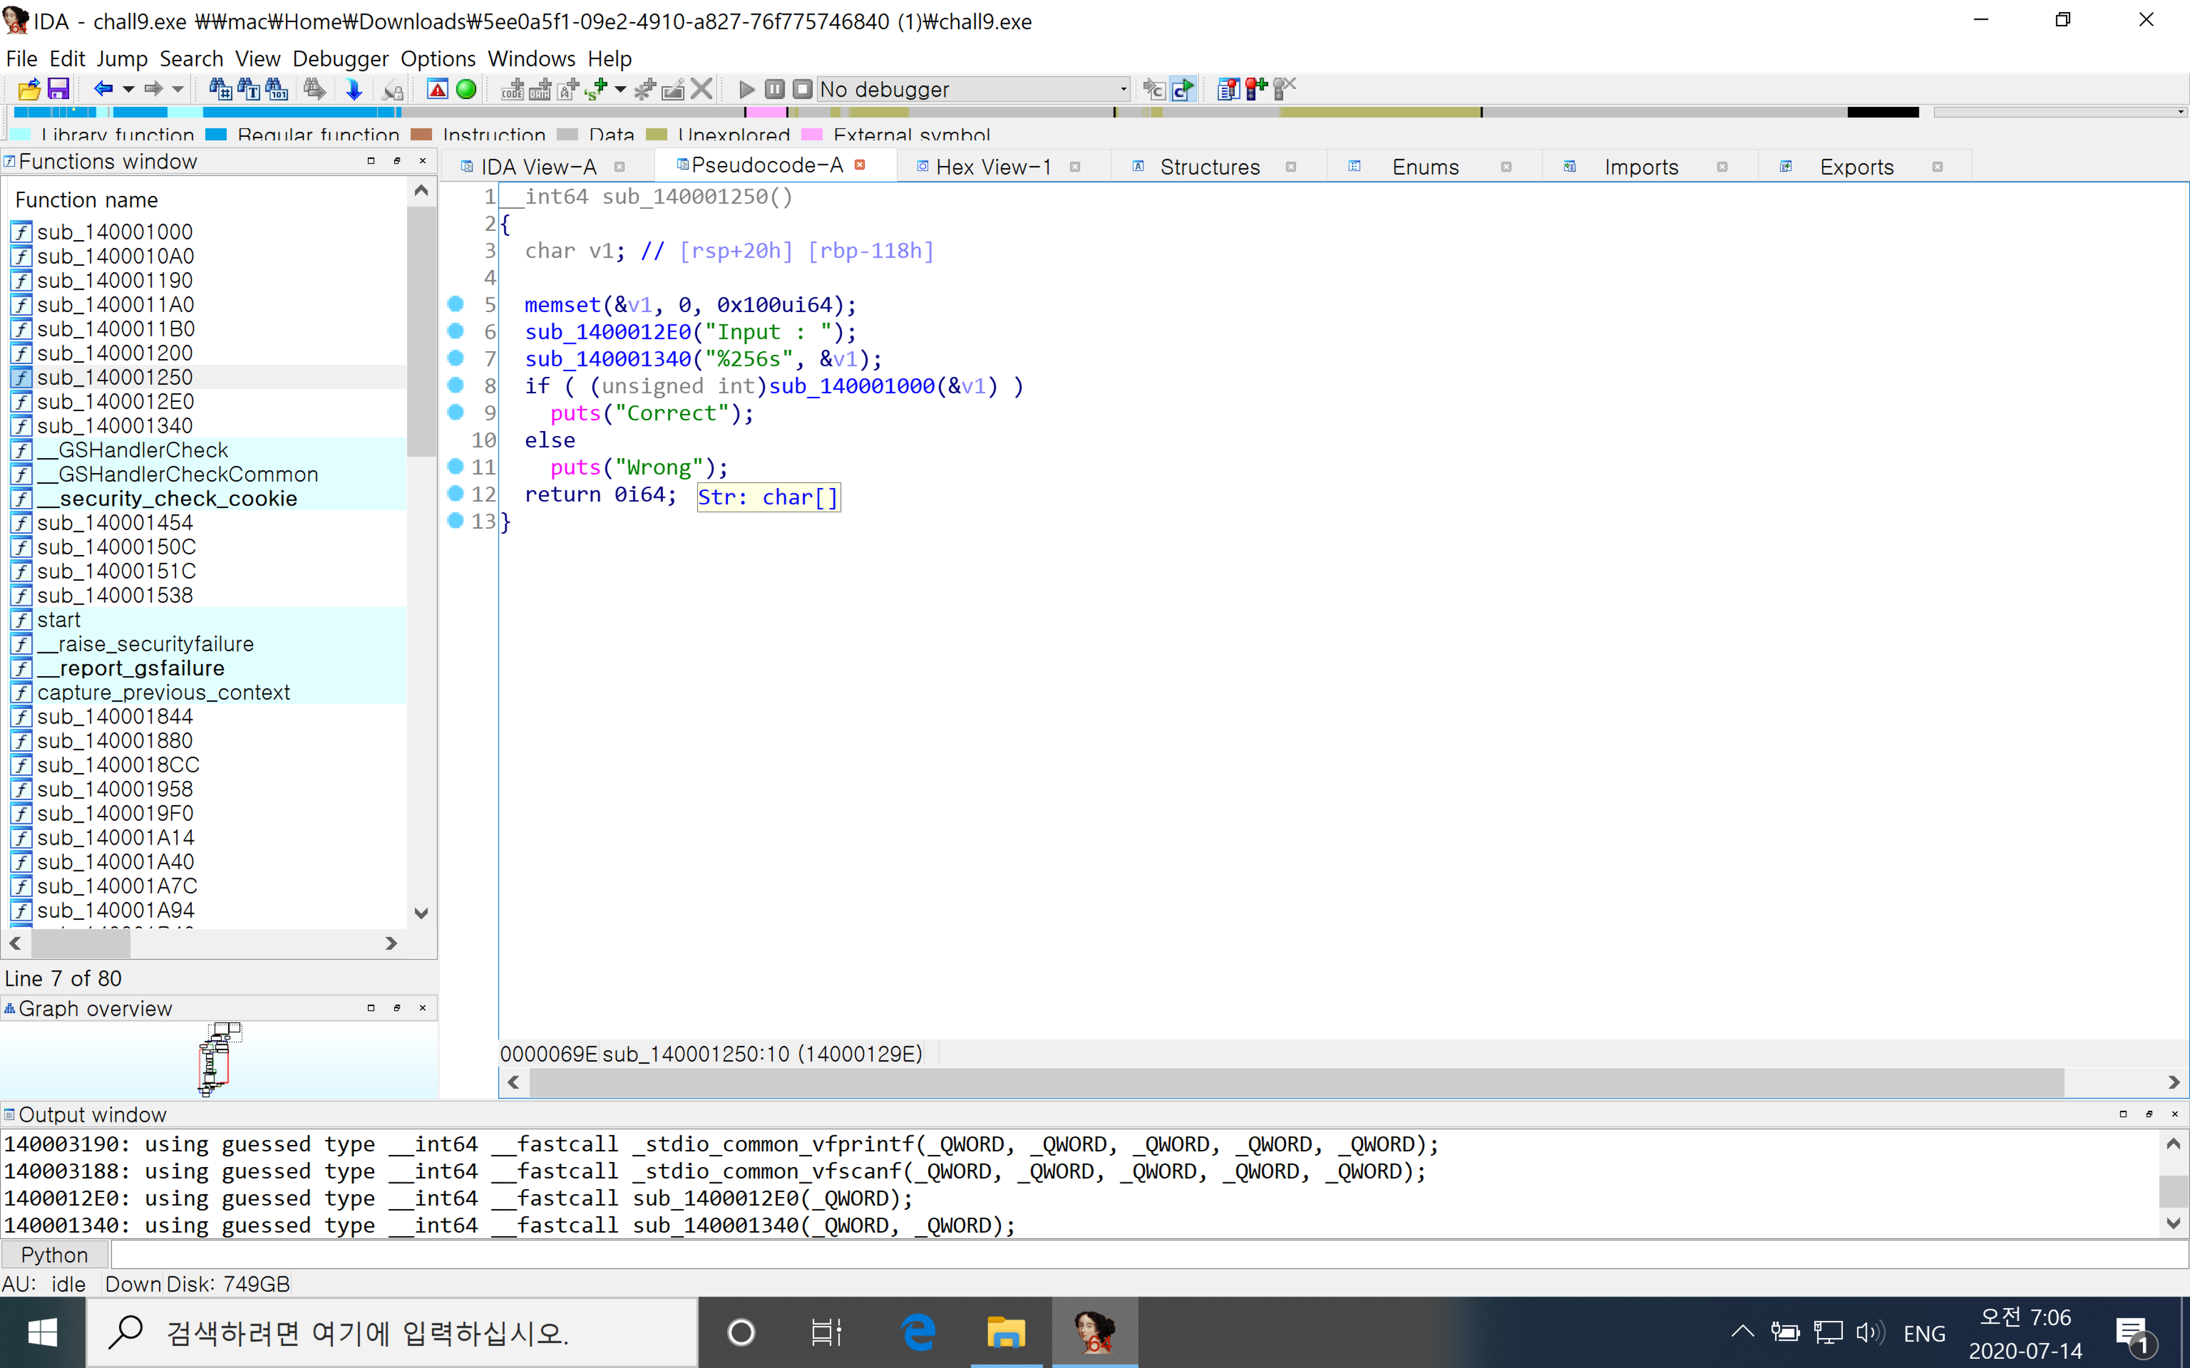Toggle breakpoint dot on line 12
The width and height of the screenshot is (2190, 1368).
tap(456, 494)
